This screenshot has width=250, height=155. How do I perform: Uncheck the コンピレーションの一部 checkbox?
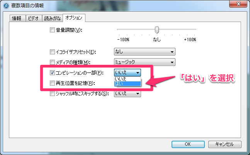(x=52, y=73)
